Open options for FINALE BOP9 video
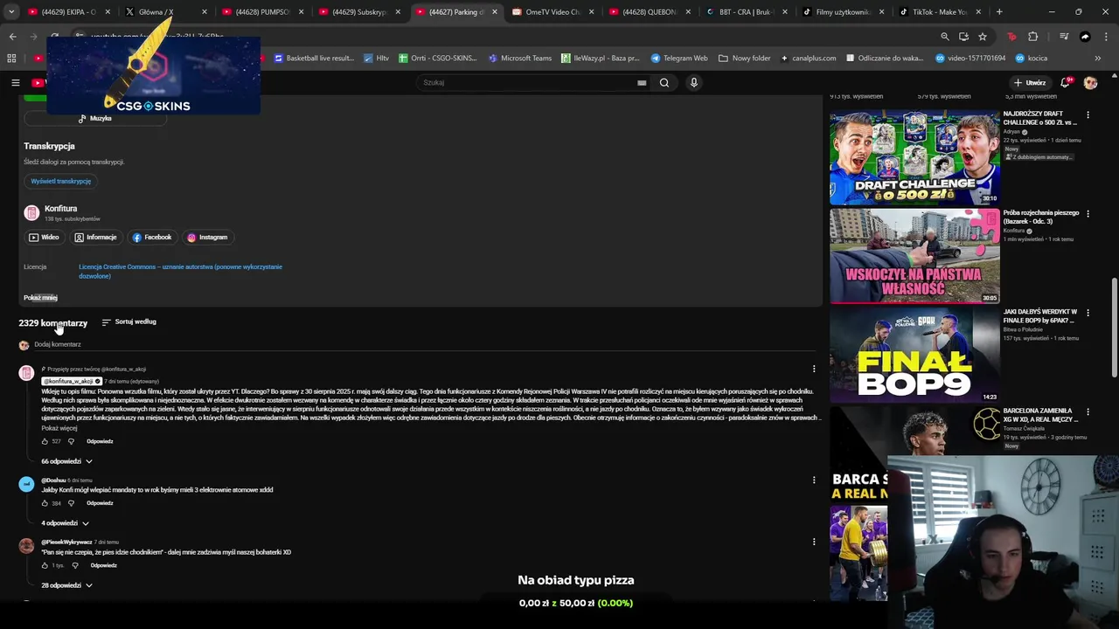Image resolution: width=1119 pixels, height=629 pixels. tap(1088, 313)
